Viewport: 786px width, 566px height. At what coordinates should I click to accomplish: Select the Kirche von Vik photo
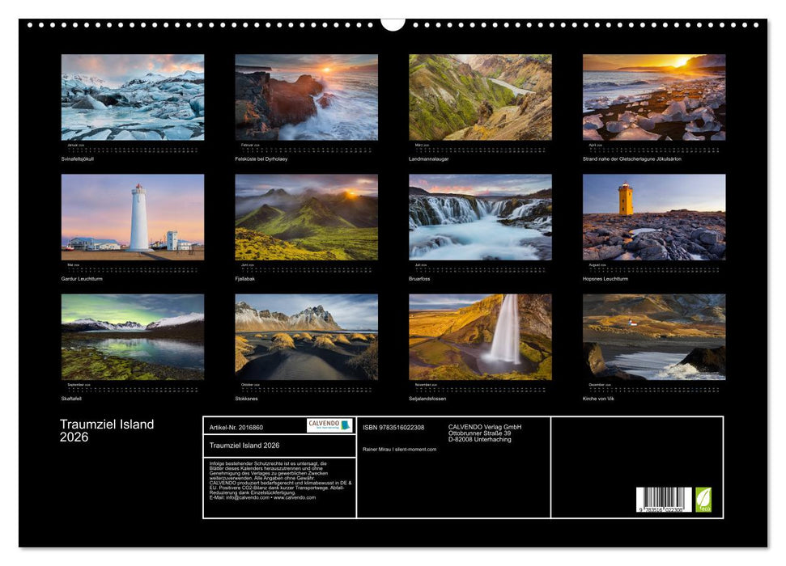(x=654, y=337)
